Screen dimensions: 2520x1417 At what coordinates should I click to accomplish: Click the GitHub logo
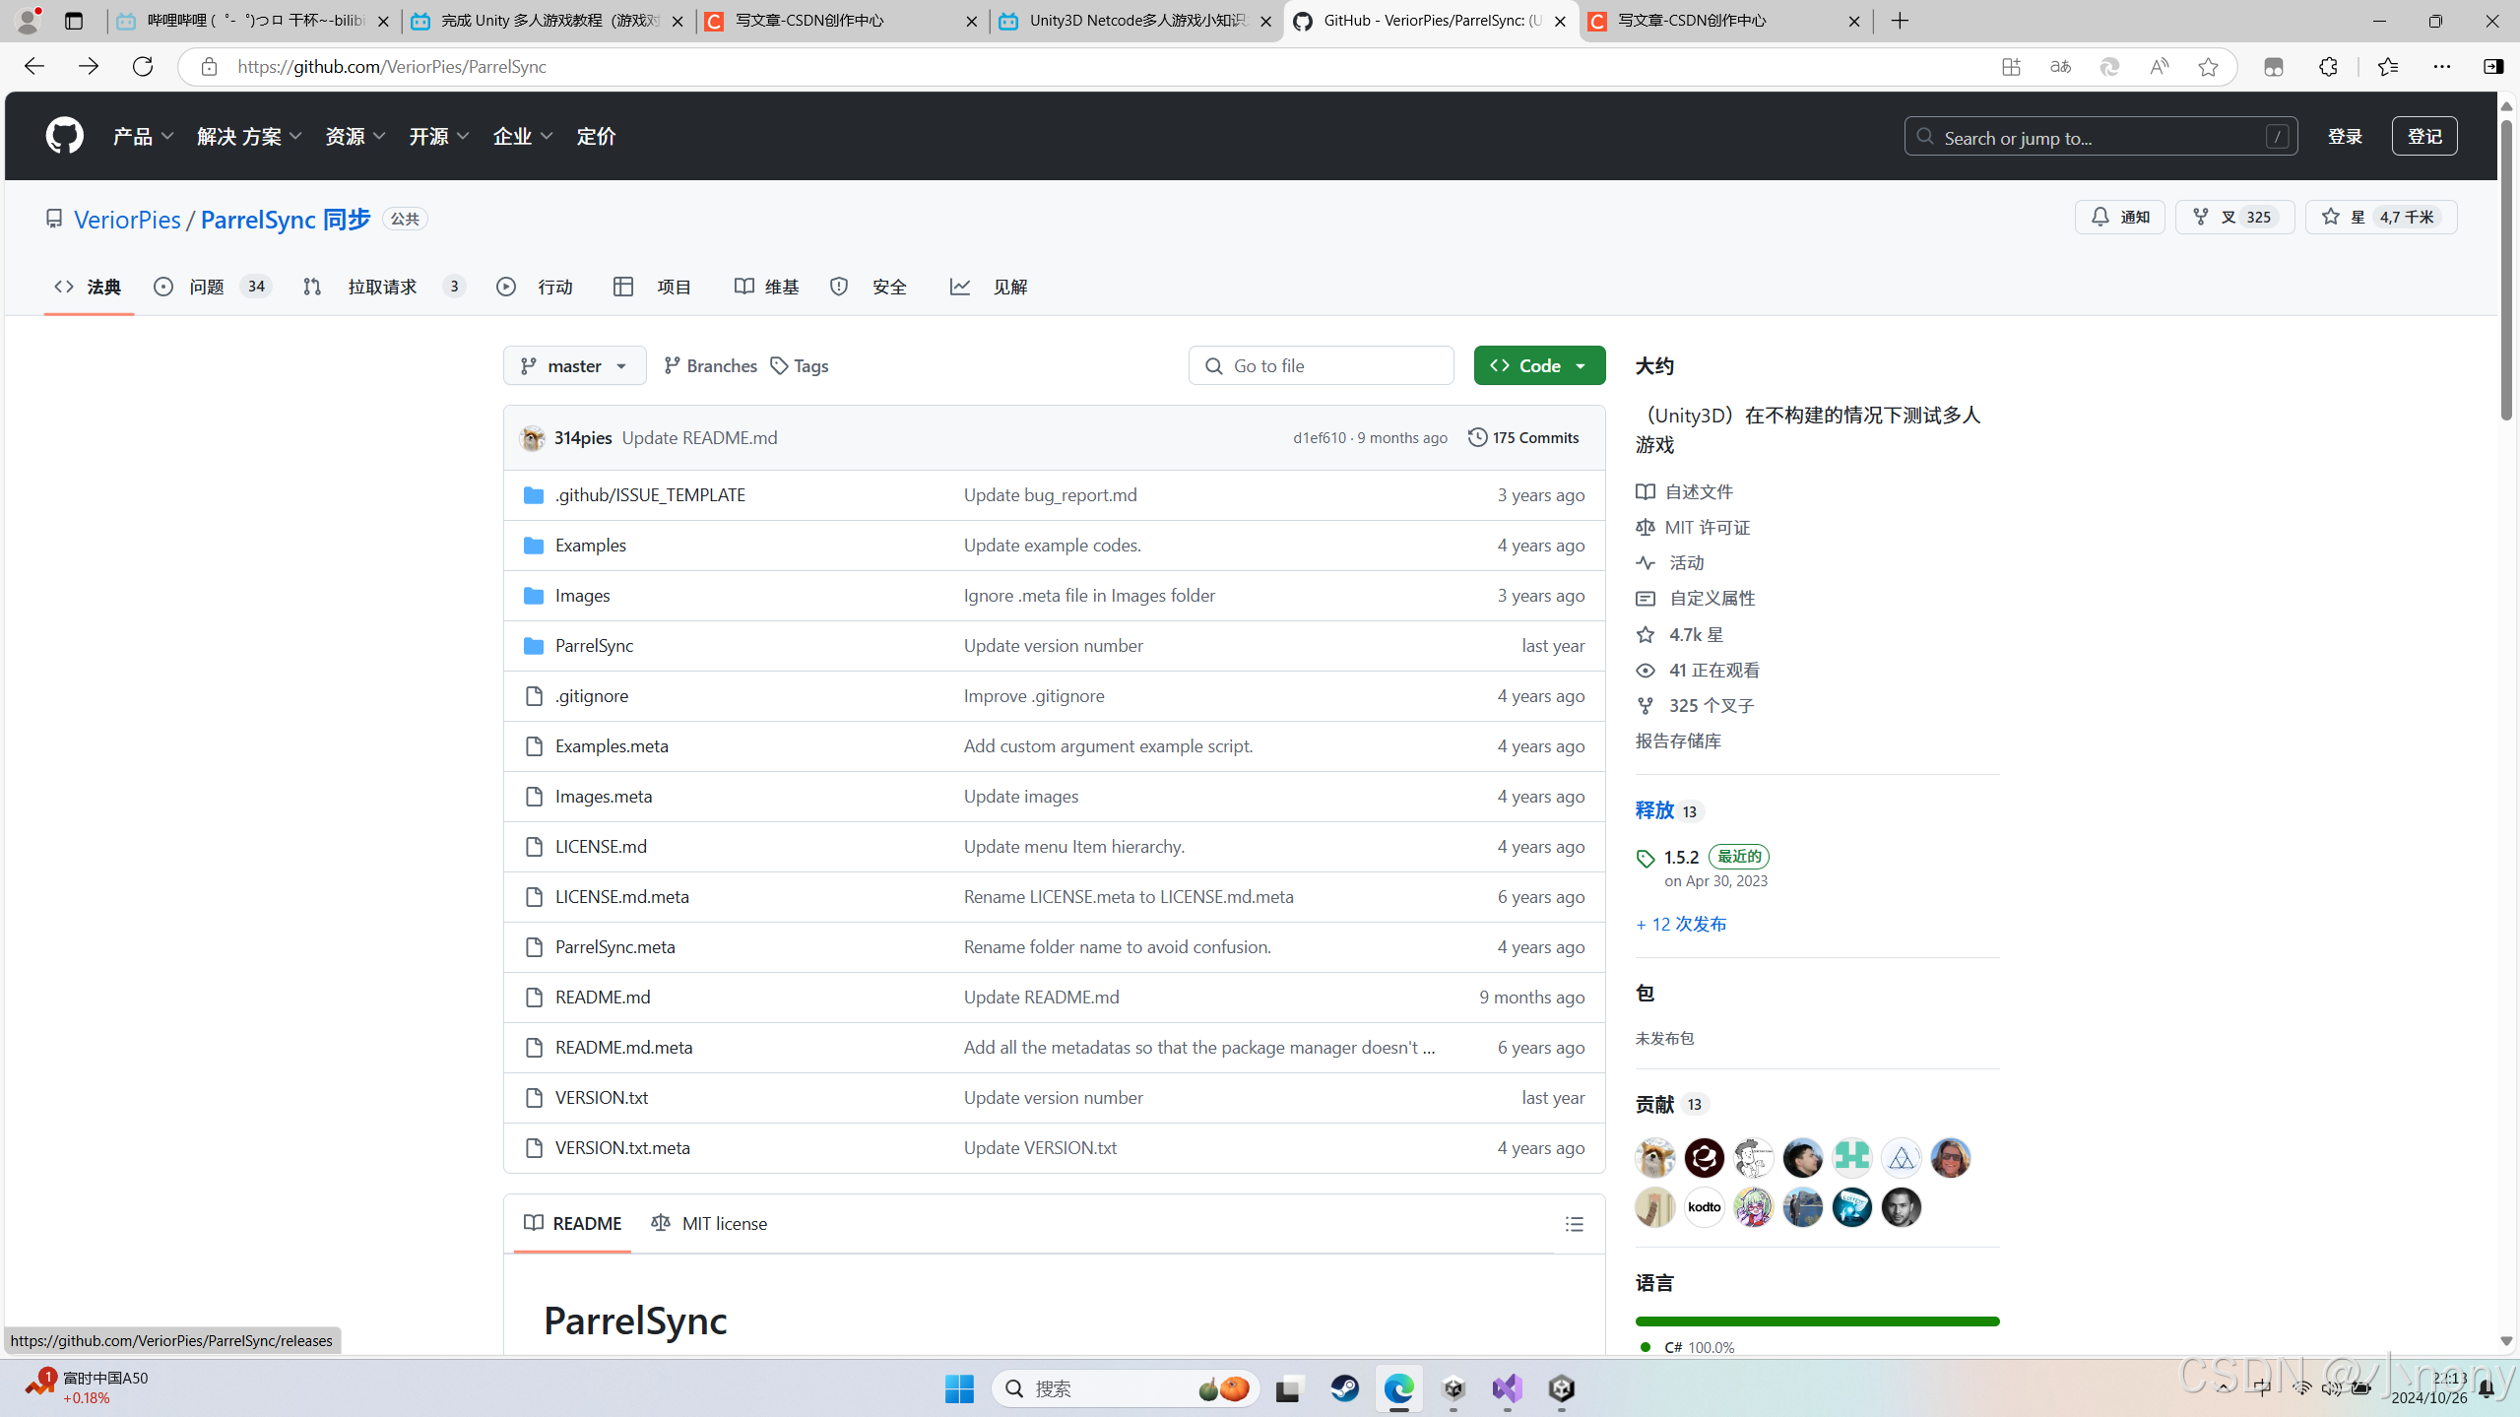click(63, 135)
